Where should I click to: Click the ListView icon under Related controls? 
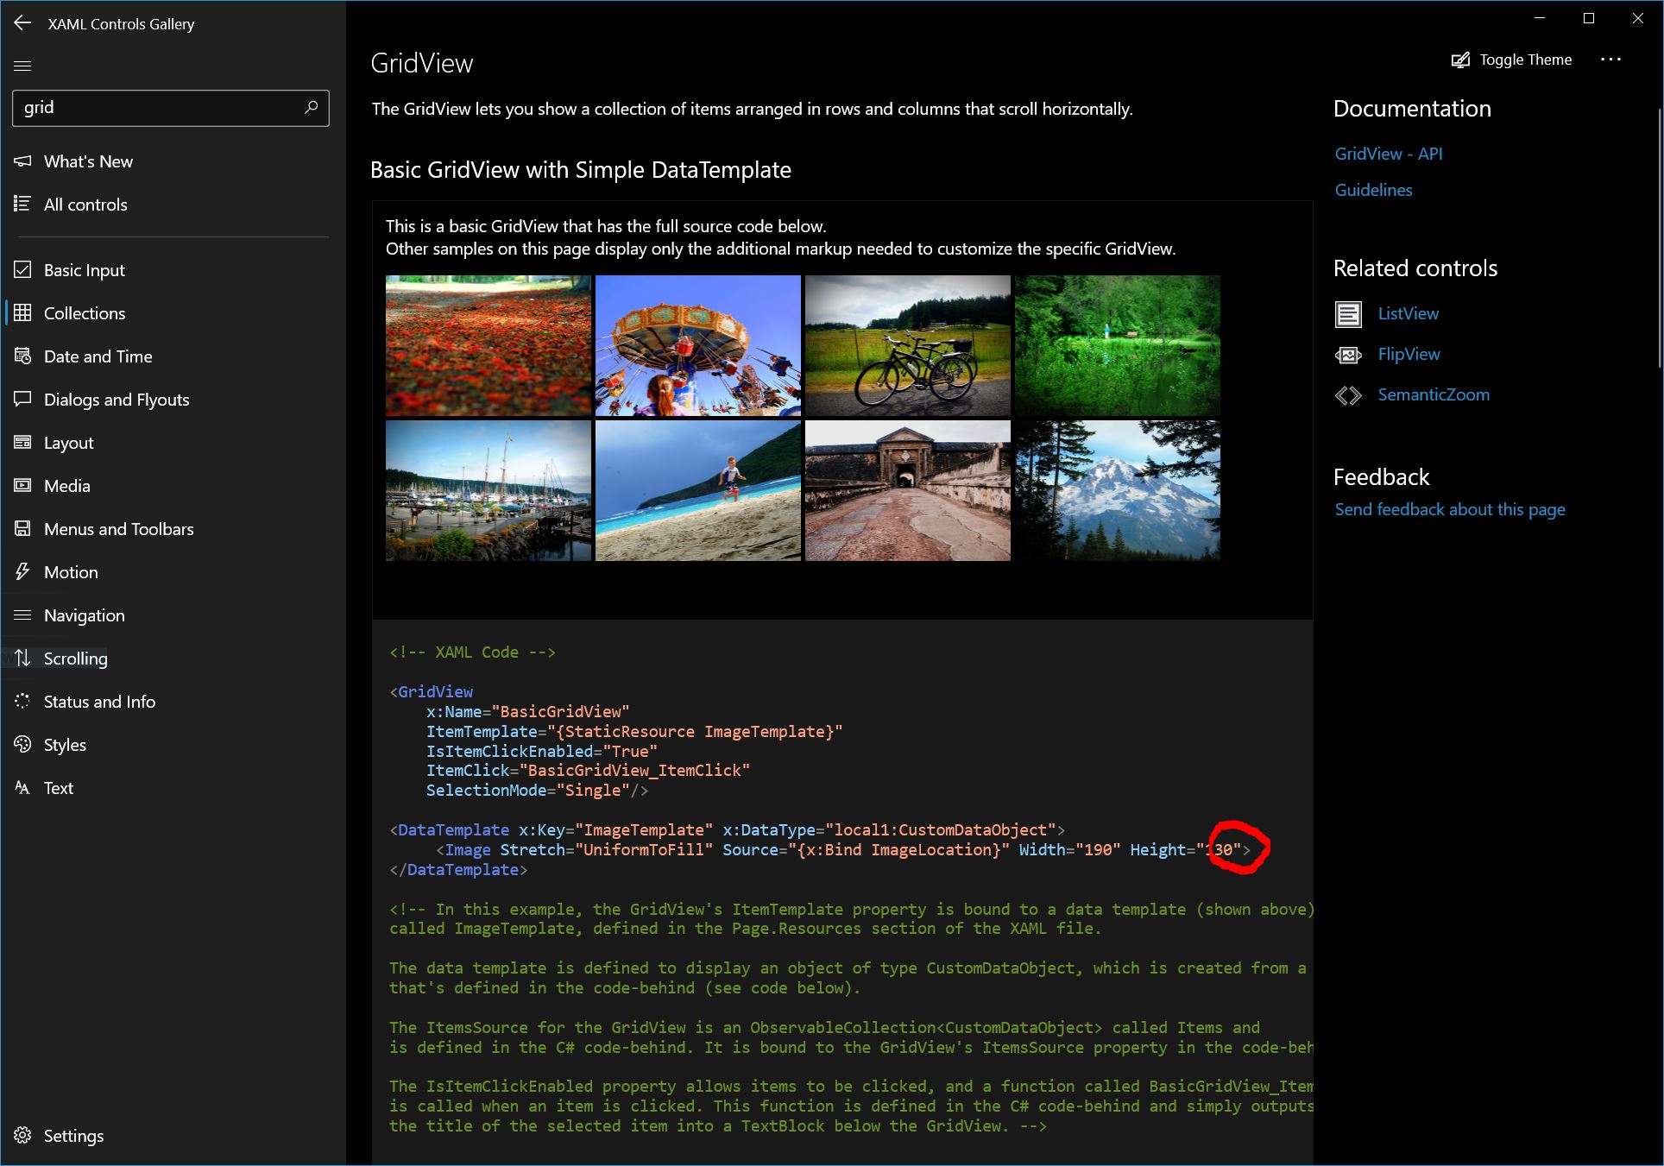(x=1347, y=313)
